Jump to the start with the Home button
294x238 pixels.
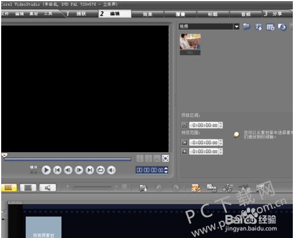point(57,170)
